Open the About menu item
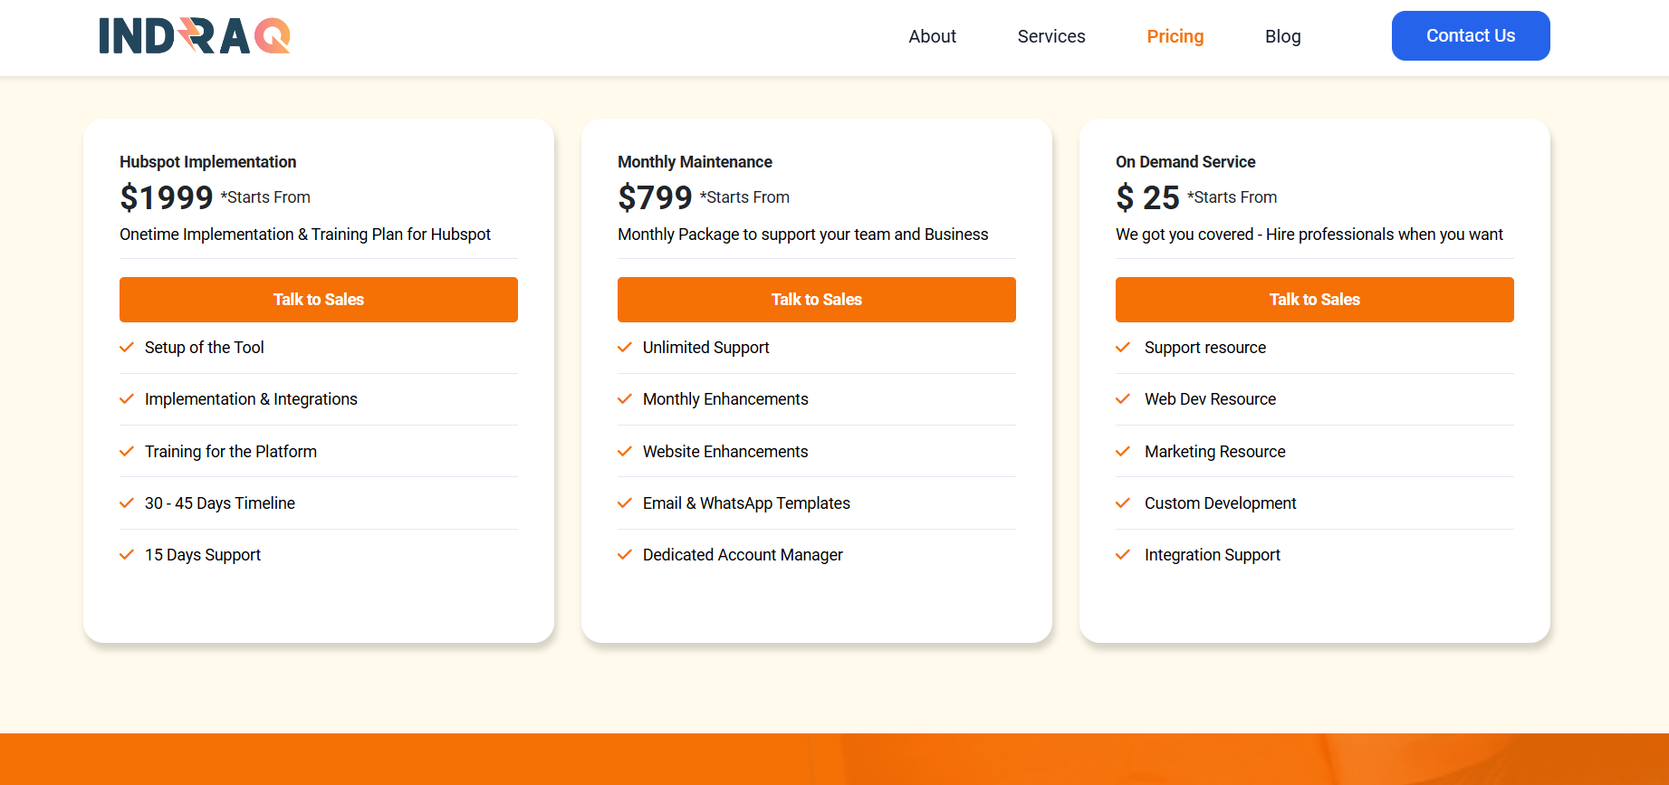1669x785 pixels. coord(932,36)
